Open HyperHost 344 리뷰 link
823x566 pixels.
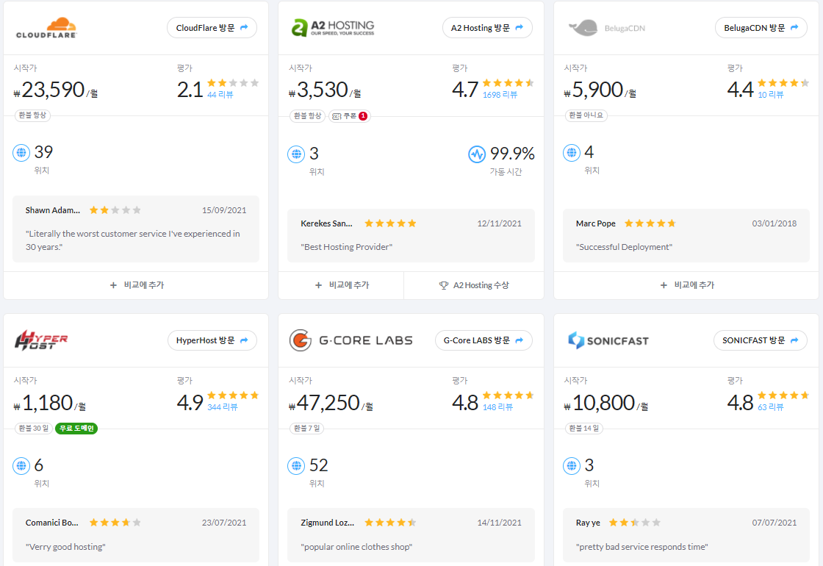(x=222, y=407)
